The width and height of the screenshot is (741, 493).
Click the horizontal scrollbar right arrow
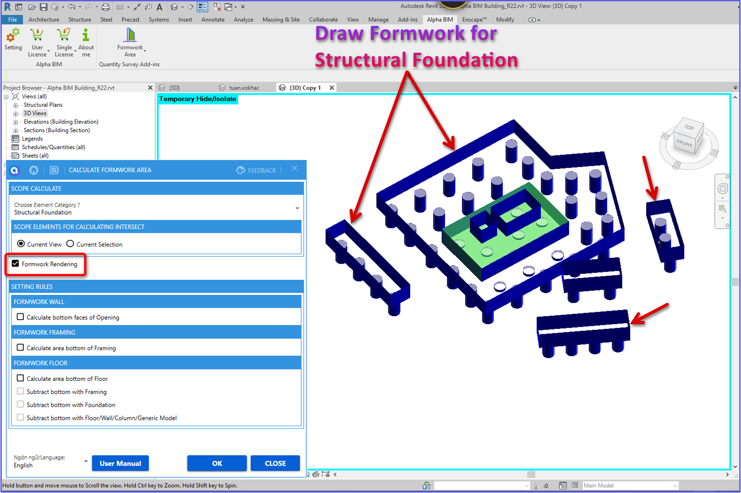tap(727, 474)
